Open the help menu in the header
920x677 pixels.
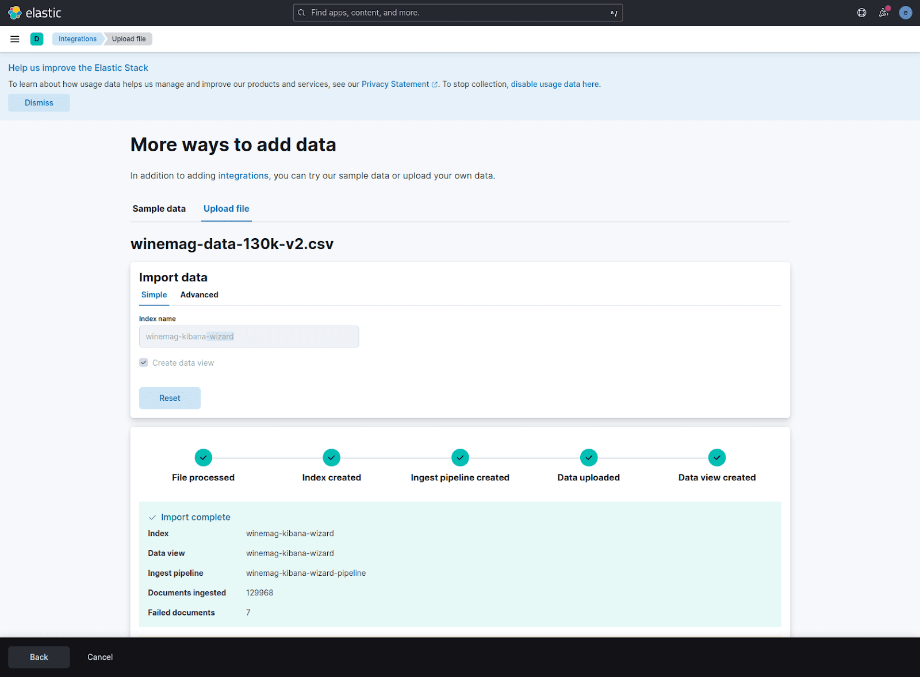[x=861, y=12]
